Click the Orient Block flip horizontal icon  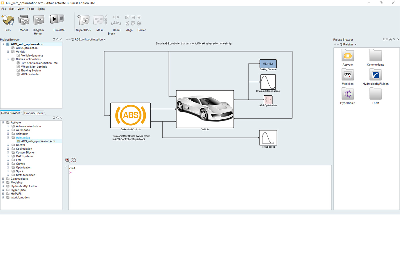116,17
